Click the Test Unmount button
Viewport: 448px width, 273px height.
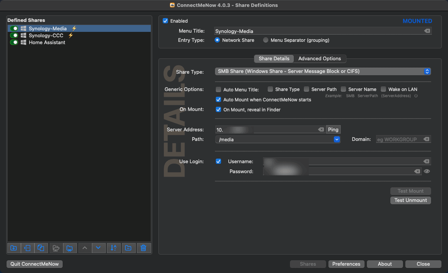(x=411, y=200)
